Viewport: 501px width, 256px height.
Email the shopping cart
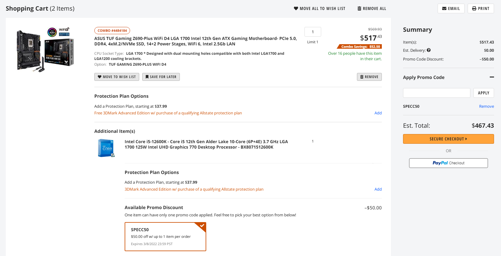pyautogui.click(x=451, y=8)
